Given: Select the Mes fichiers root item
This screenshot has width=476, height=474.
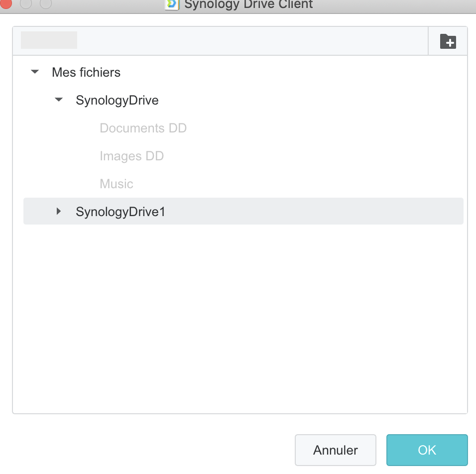Looking at the screenshot, I should [86, 73].
